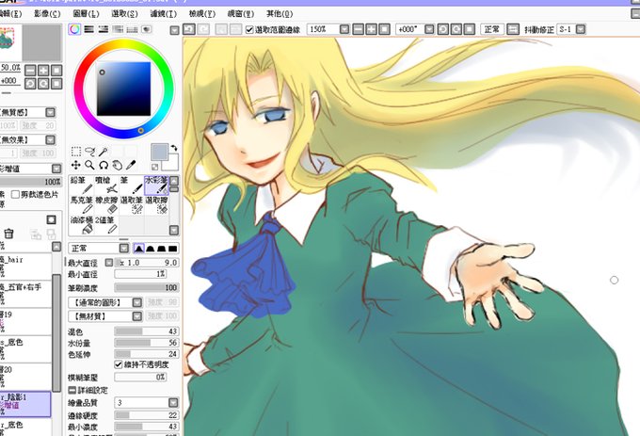Toggle 剪裁遮色片 clipping mask checkbox
640x436 pixels.
point(15,194)
